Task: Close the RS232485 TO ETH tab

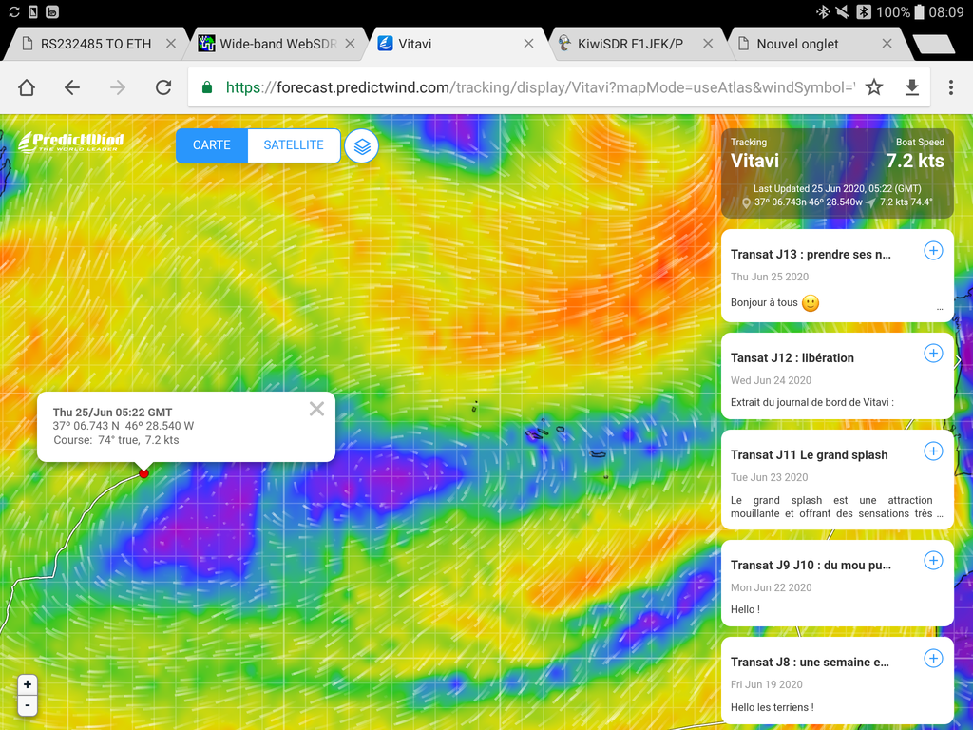Action: [x=171, y=44]
